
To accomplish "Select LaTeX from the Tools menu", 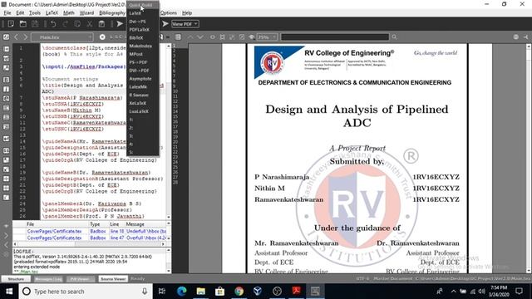I will [142, 13].
